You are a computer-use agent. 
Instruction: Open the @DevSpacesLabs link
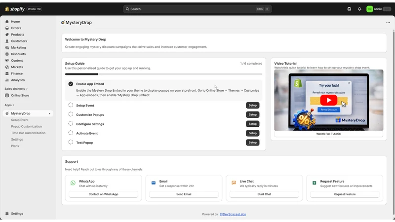(x=233, y=215)
